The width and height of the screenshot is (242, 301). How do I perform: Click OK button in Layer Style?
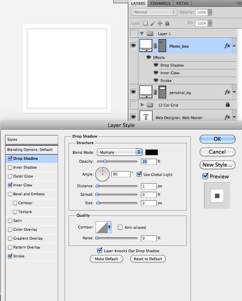217,139
